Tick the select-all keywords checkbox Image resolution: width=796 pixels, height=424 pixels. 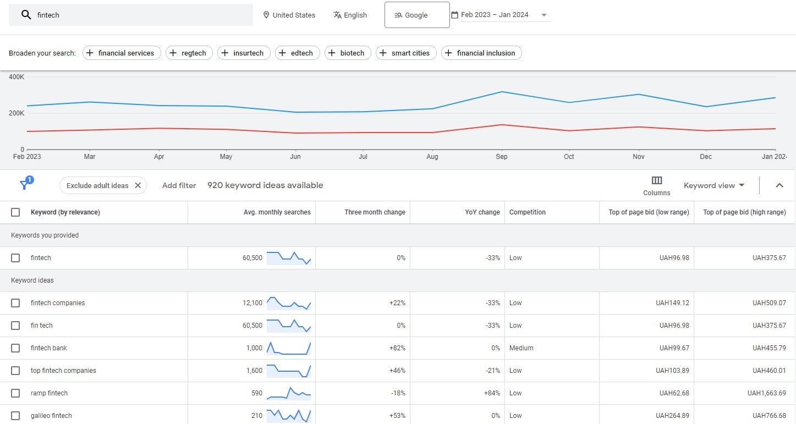coord(15,212)
